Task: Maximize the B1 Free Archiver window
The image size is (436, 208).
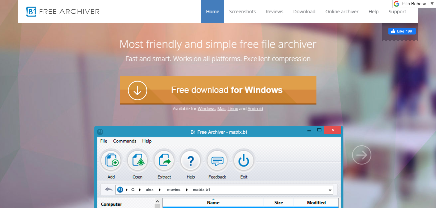Action: pos(319,130)
